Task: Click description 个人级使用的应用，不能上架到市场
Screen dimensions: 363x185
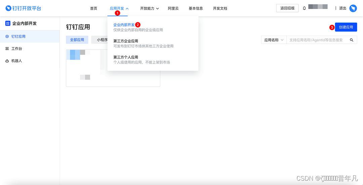Action: [142, 62]
